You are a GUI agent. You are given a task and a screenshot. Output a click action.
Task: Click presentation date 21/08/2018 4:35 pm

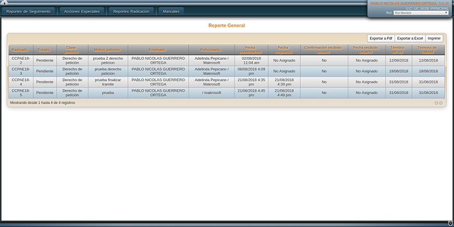pyautogui.click(x=251, y=82)
